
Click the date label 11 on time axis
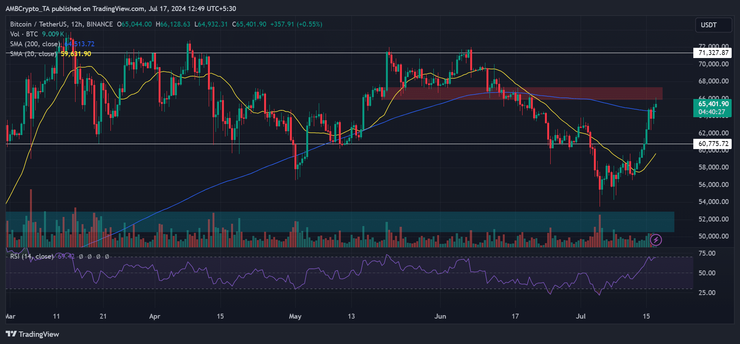[57, 316]
